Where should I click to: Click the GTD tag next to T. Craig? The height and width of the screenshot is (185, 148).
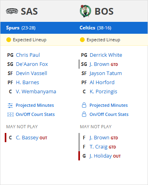112,147
